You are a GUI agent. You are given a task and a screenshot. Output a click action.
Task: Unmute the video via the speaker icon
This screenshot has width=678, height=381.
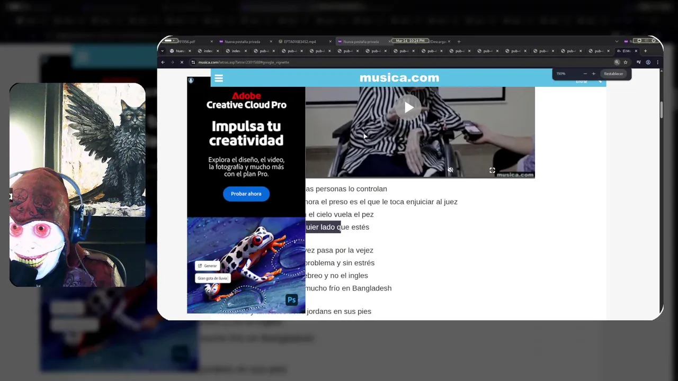click(450, 170)
